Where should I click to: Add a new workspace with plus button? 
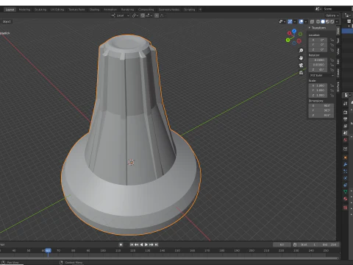(x=200, y=10)
